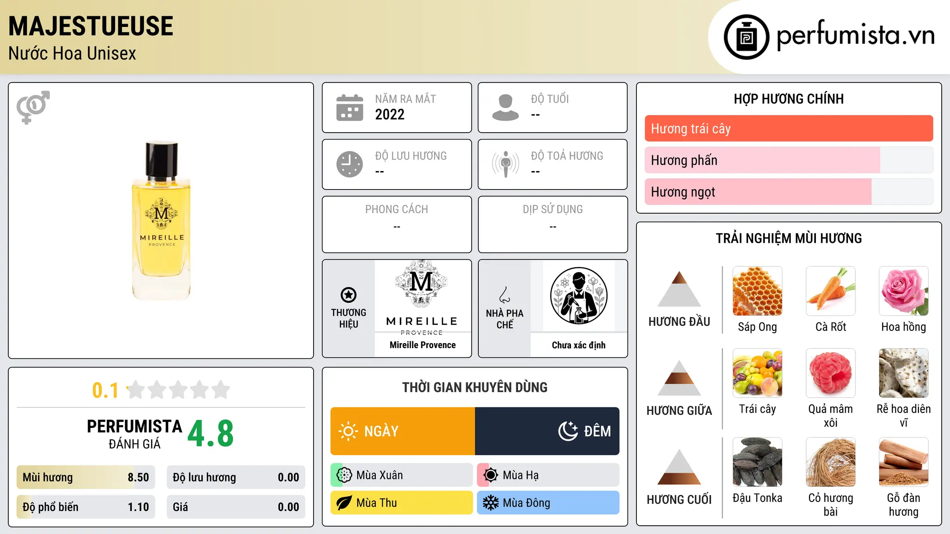Click the moon icon in the Đêm bar
Viewport: 950px width, 534px height.
(568, 431)
